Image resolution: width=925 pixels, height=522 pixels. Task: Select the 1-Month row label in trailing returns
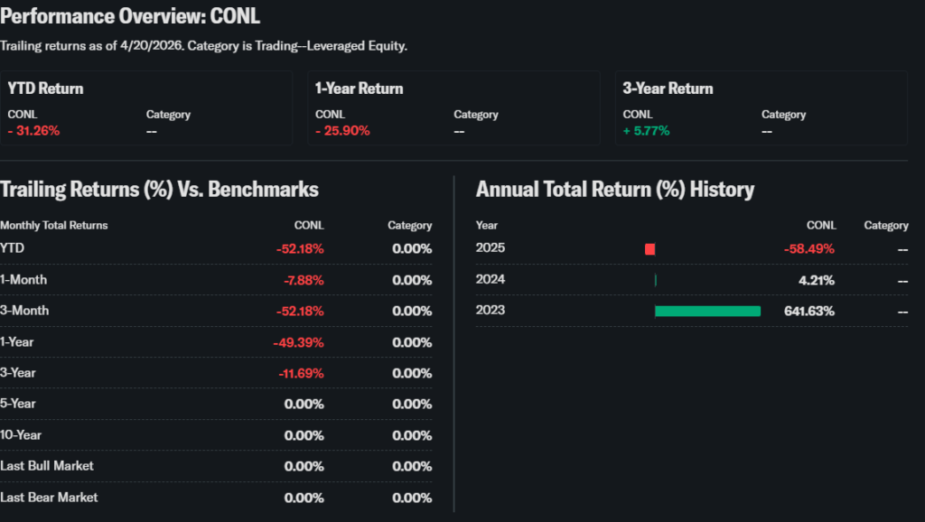(23, 280)
